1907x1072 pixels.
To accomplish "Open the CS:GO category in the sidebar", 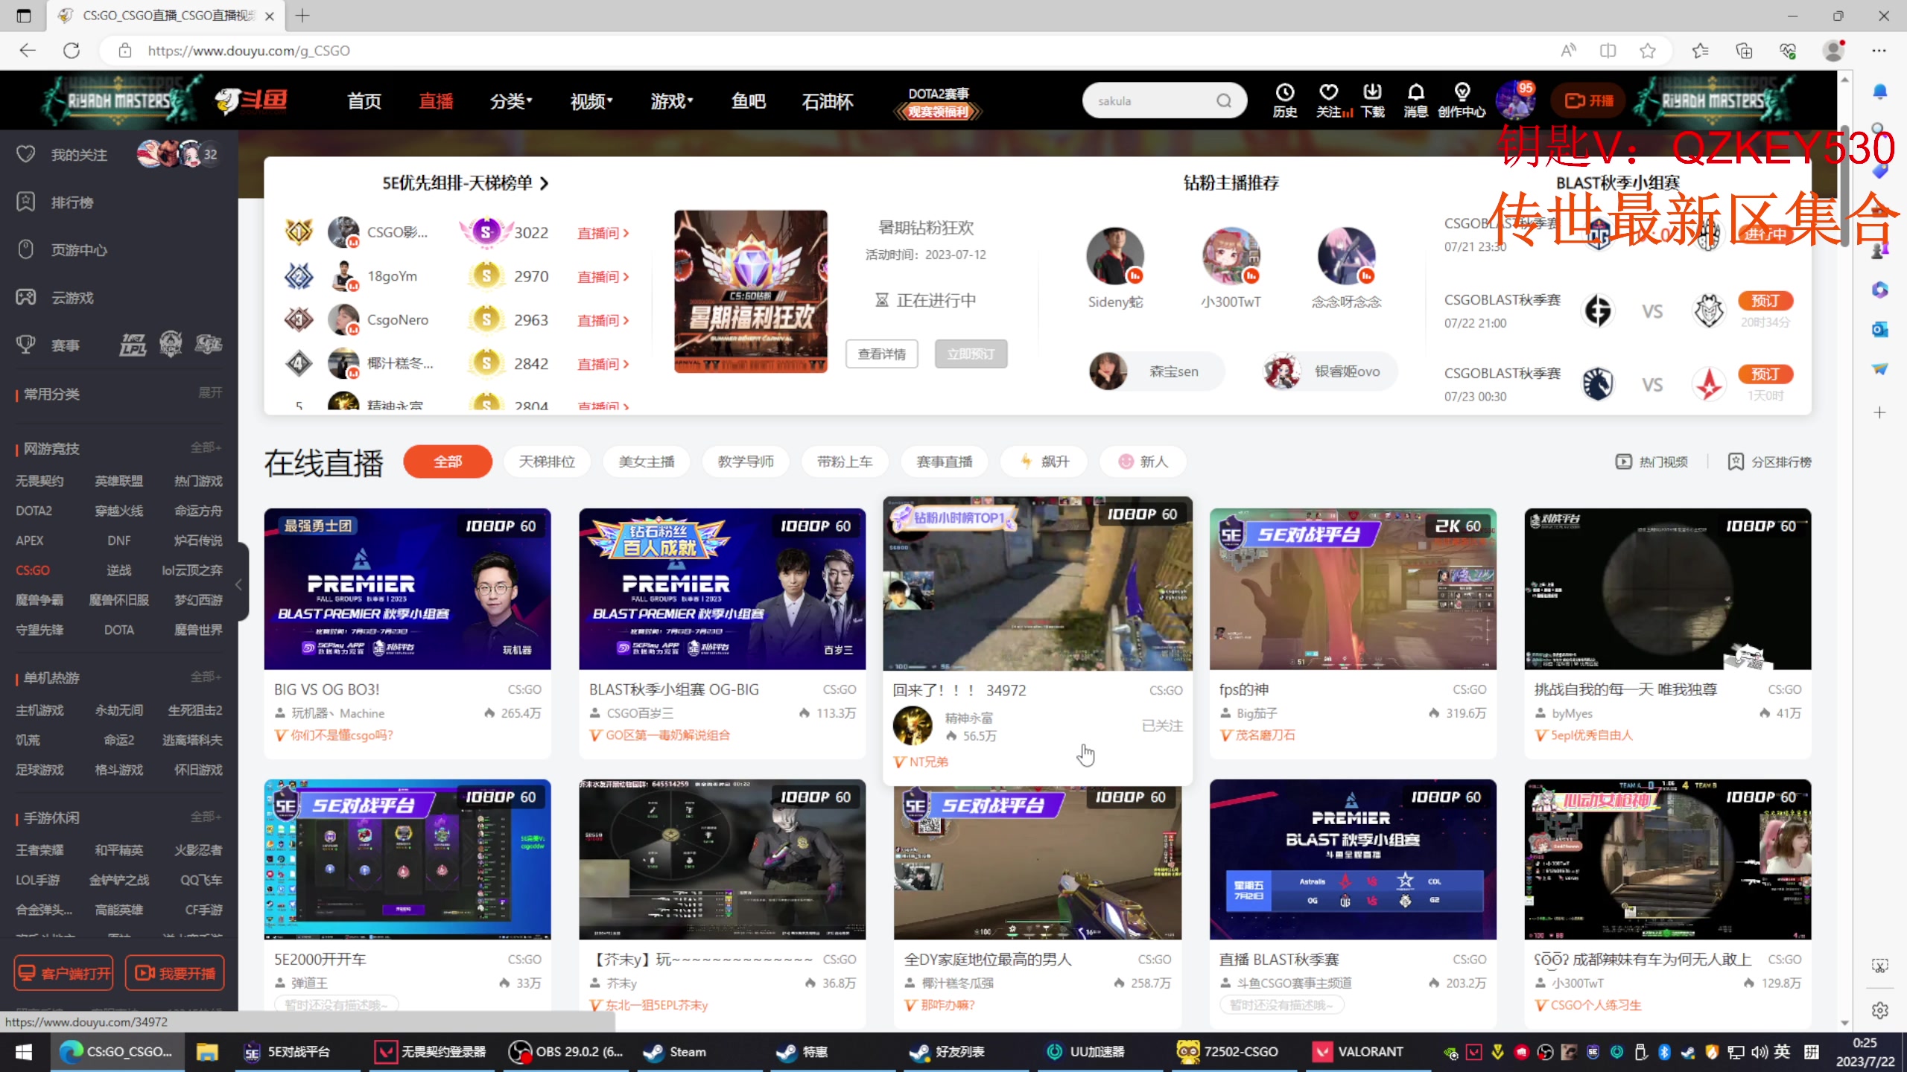I will point(33,569).
